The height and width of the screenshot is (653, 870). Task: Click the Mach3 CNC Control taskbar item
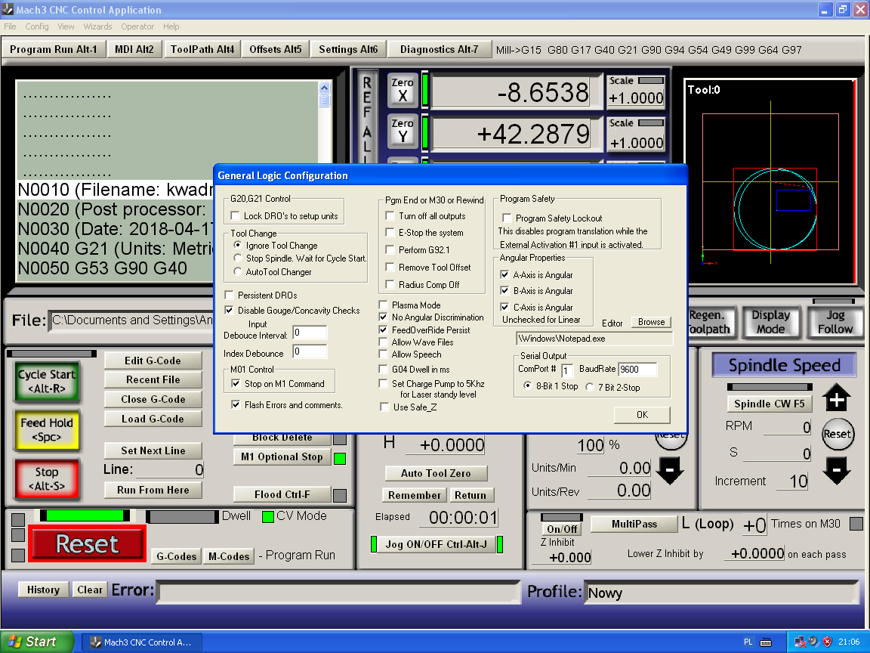pyautogui.click(x=142, y=642)
